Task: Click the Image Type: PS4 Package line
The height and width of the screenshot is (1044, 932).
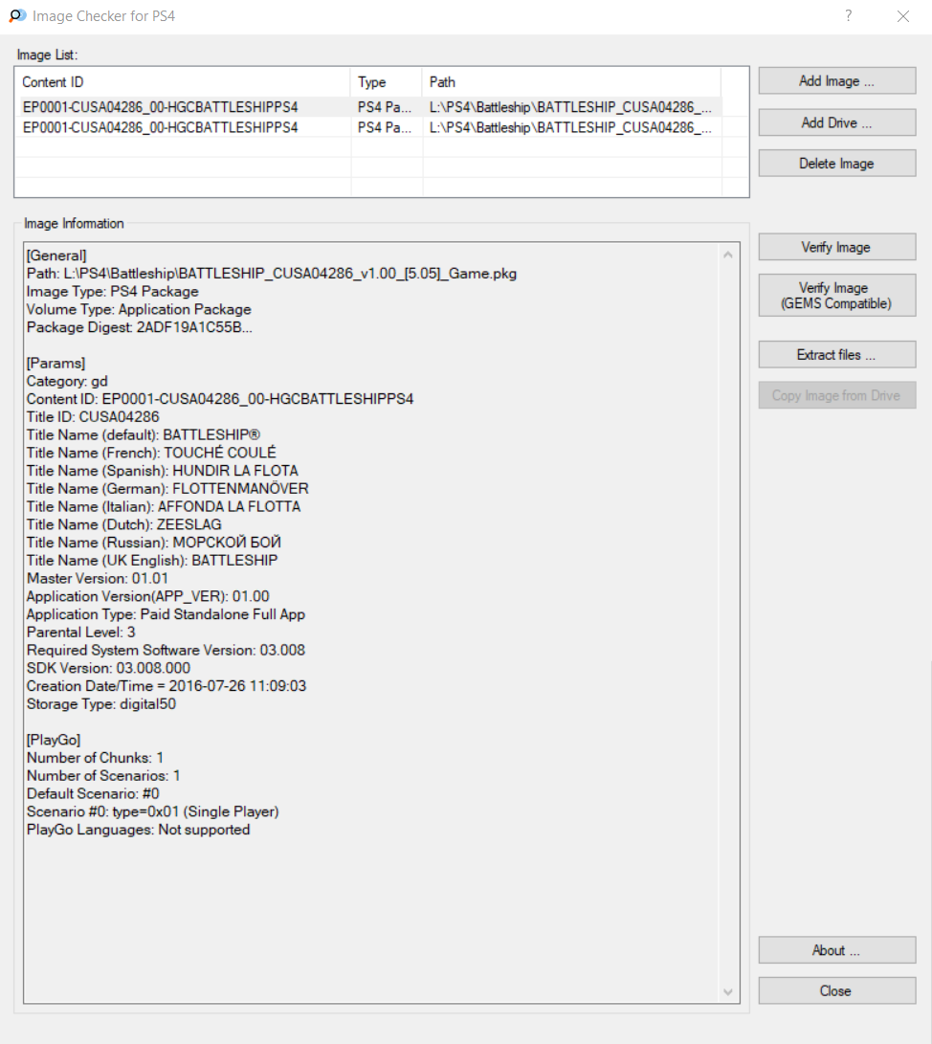Action: (113, 292)
